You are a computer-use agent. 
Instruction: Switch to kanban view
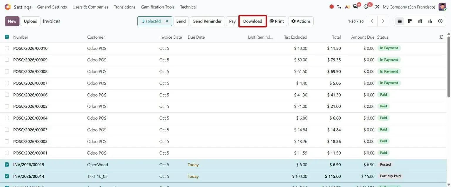point(410,21)
